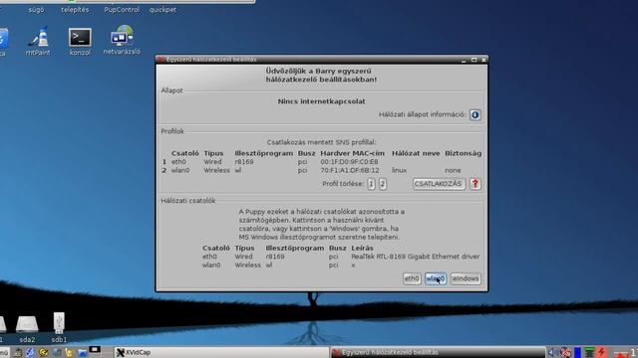Click MAC address 00:1F:D0:9F:C0:E8
638x358 pixels.
point(349,162)
